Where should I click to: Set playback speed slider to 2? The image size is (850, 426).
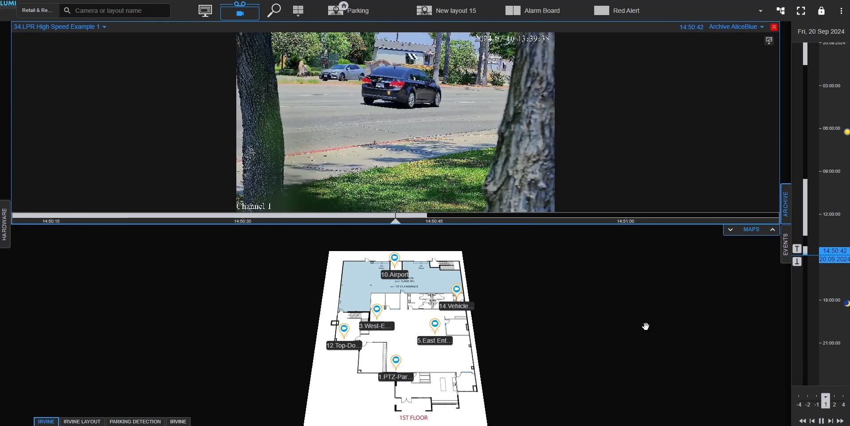tap(834, 403)
